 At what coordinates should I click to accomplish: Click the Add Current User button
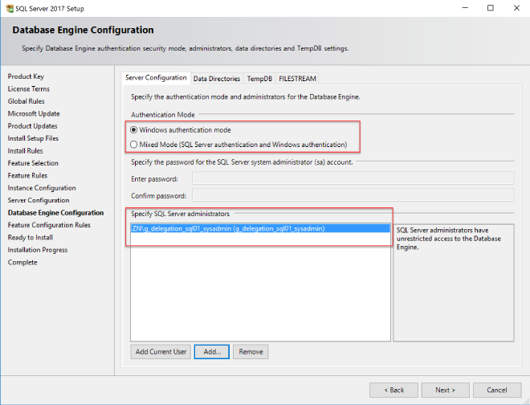[x=161, y=352]
